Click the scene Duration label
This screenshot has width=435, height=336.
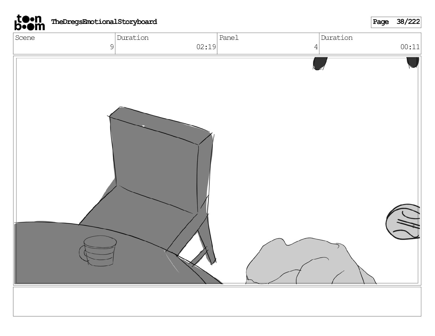[x=133, y=38]
